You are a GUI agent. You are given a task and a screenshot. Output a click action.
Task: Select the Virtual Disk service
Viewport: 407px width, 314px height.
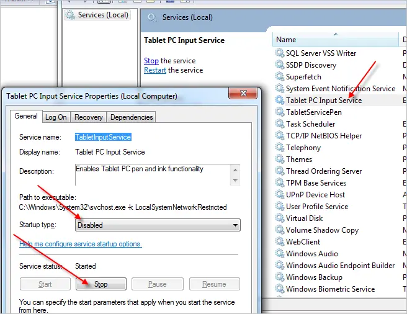(304, 218)
